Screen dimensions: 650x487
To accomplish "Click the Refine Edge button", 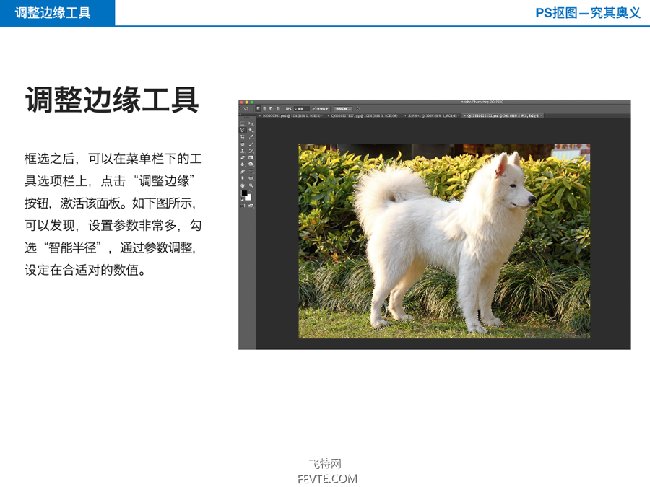I will (343, 108).
